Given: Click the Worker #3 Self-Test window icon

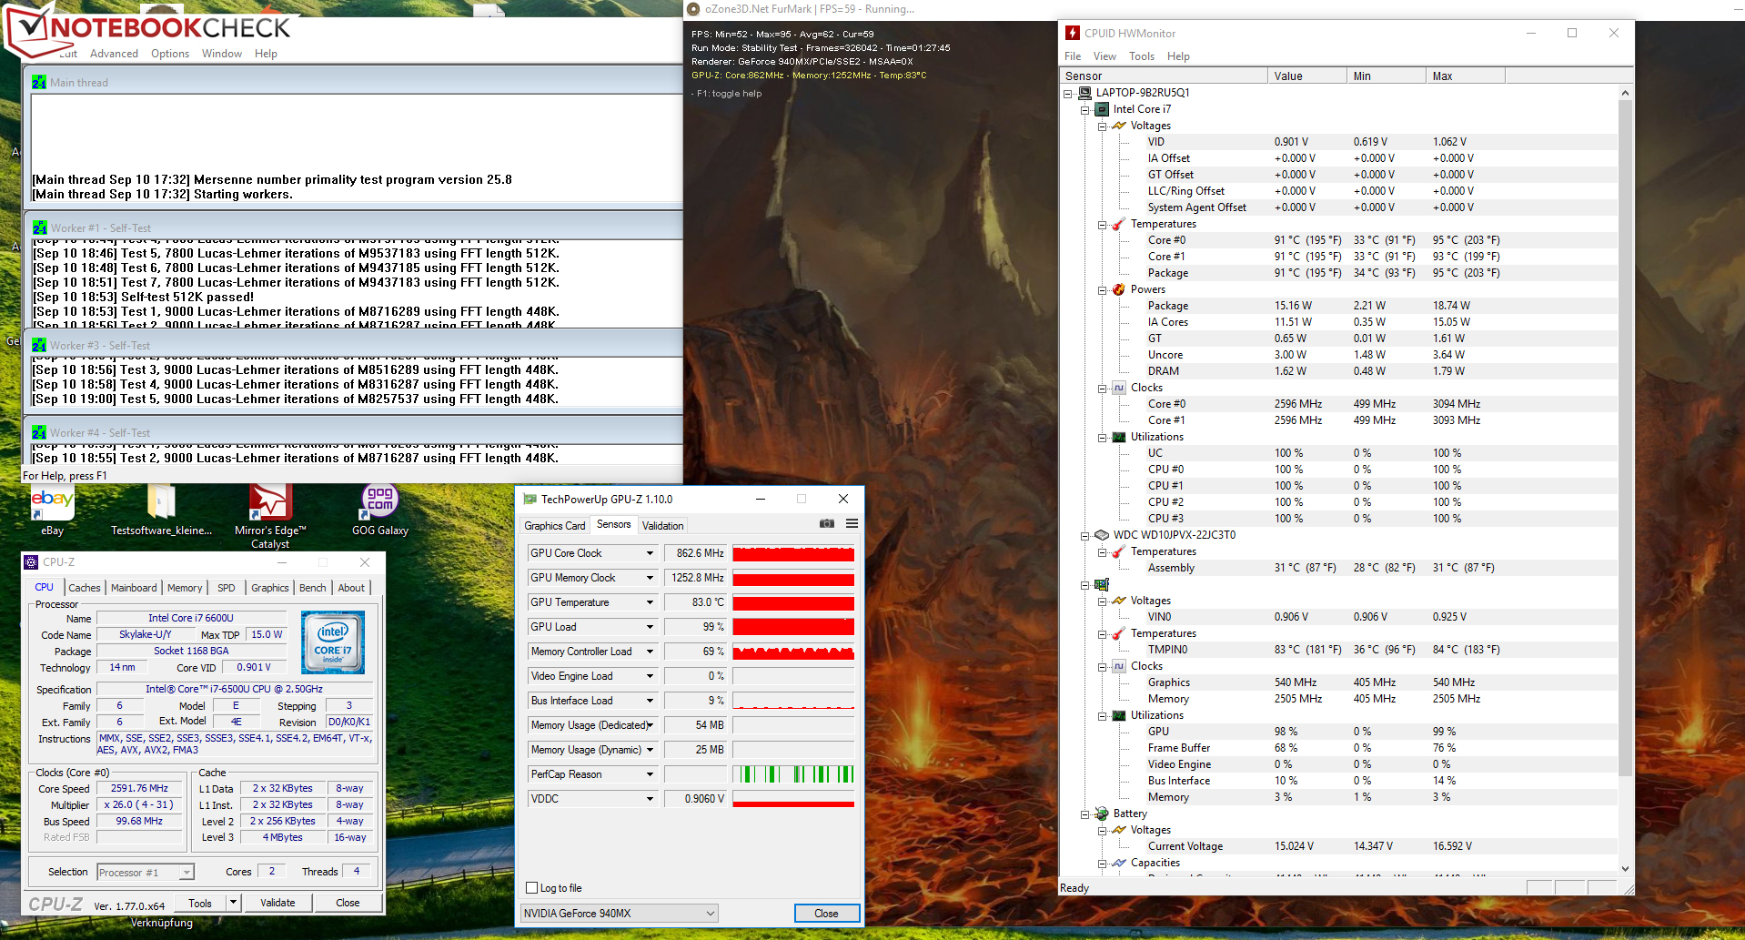Looking at the screenshot, I should point(39,346).
